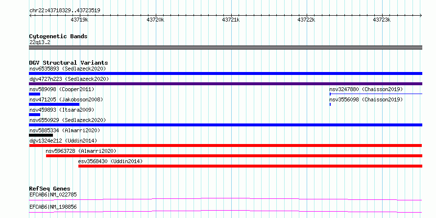Open nsv5963728 (Almarri2020) variant label
This screenshot has height=218, width=436.
pos(81,151)
